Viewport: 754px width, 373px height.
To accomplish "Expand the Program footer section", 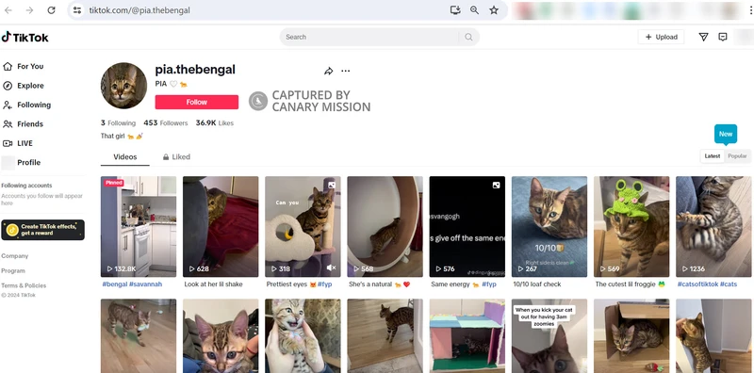I will pyautogui.click(x=13, y=271).
